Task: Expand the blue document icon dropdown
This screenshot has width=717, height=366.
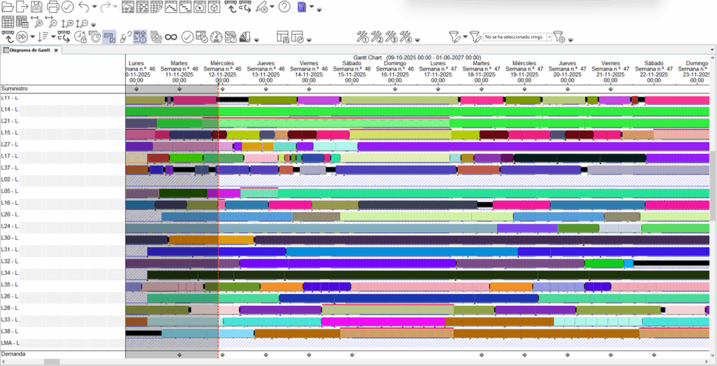Action: click(311, 8)
